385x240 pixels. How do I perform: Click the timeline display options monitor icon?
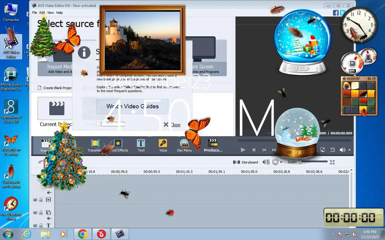coord(275,162)
